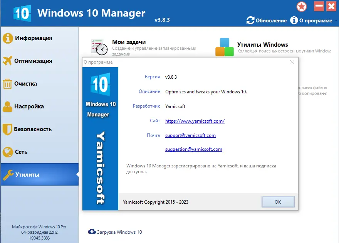Screen dimensions: 339x243
Task: Minimize the Windows 10 Manager window
Action: (x=319, y=6)
